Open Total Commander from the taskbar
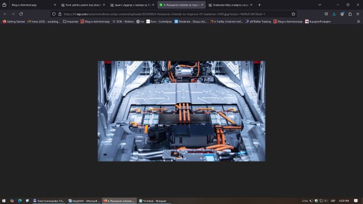The image size is (363, 204). 49,201
